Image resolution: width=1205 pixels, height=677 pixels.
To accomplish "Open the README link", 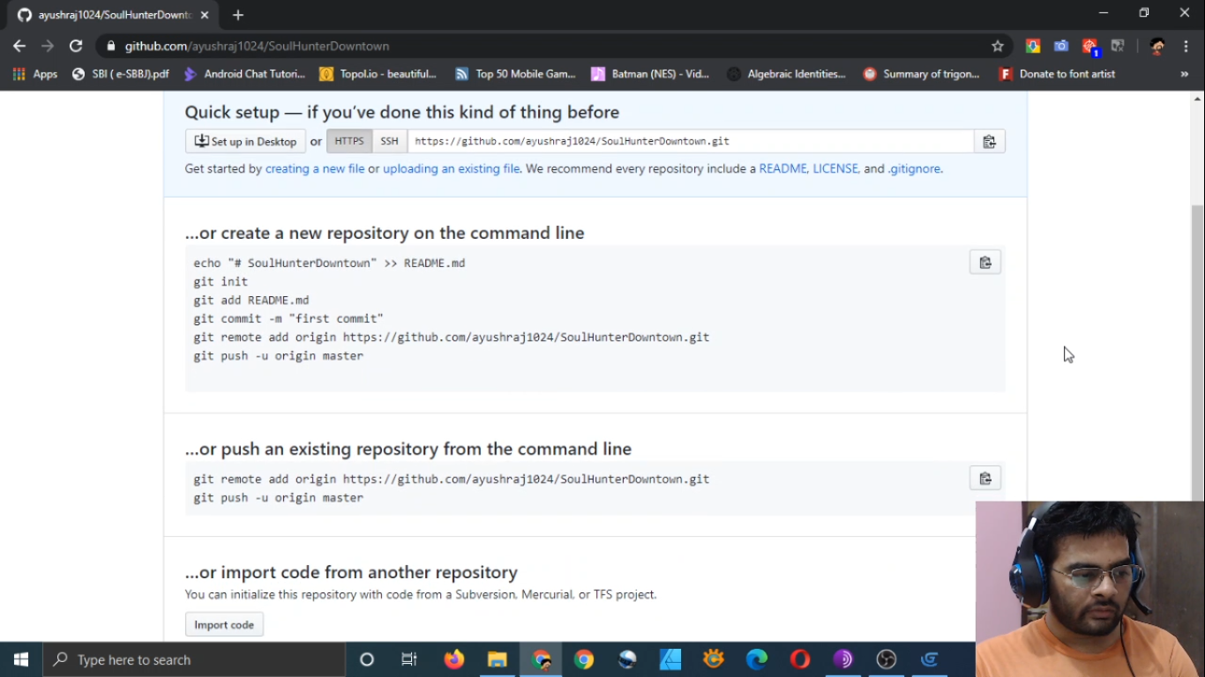I will tap(782, 168).
